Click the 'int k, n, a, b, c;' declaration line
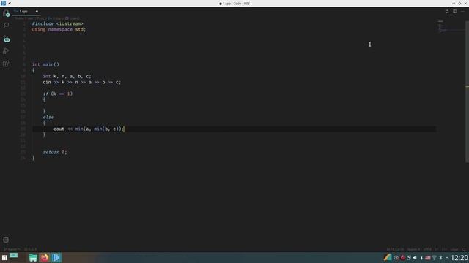 coord(67,76)
